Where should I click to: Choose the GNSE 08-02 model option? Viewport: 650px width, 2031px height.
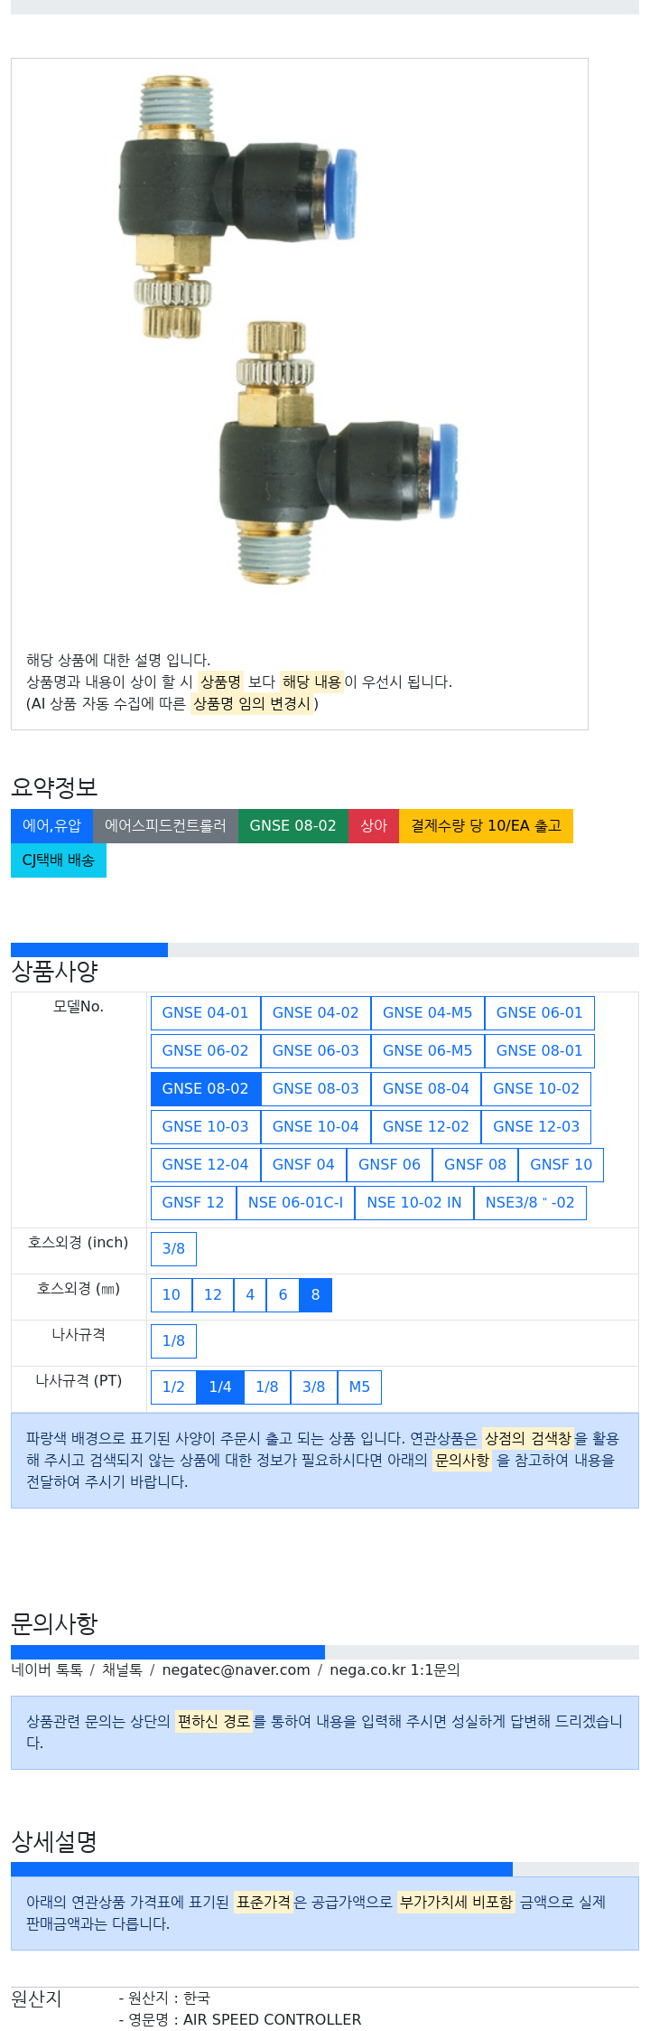(205, 1089)
